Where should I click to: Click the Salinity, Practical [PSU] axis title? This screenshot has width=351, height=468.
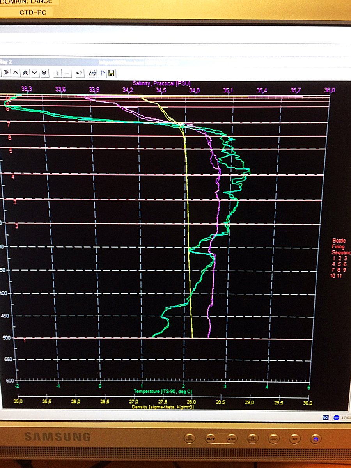[161, 83]
